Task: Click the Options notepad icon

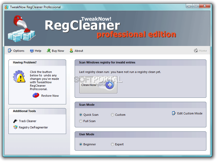Action: (x=10, y=51)
